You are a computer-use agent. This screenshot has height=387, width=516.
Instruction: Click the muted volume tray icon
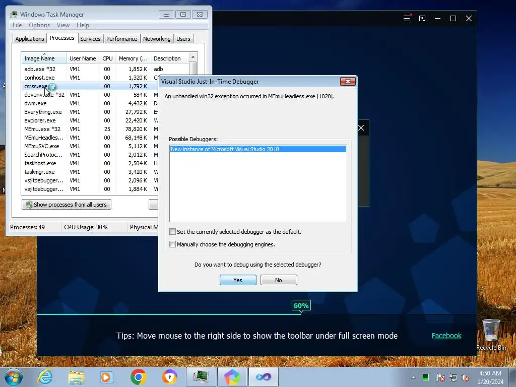(x=465, y=377)
